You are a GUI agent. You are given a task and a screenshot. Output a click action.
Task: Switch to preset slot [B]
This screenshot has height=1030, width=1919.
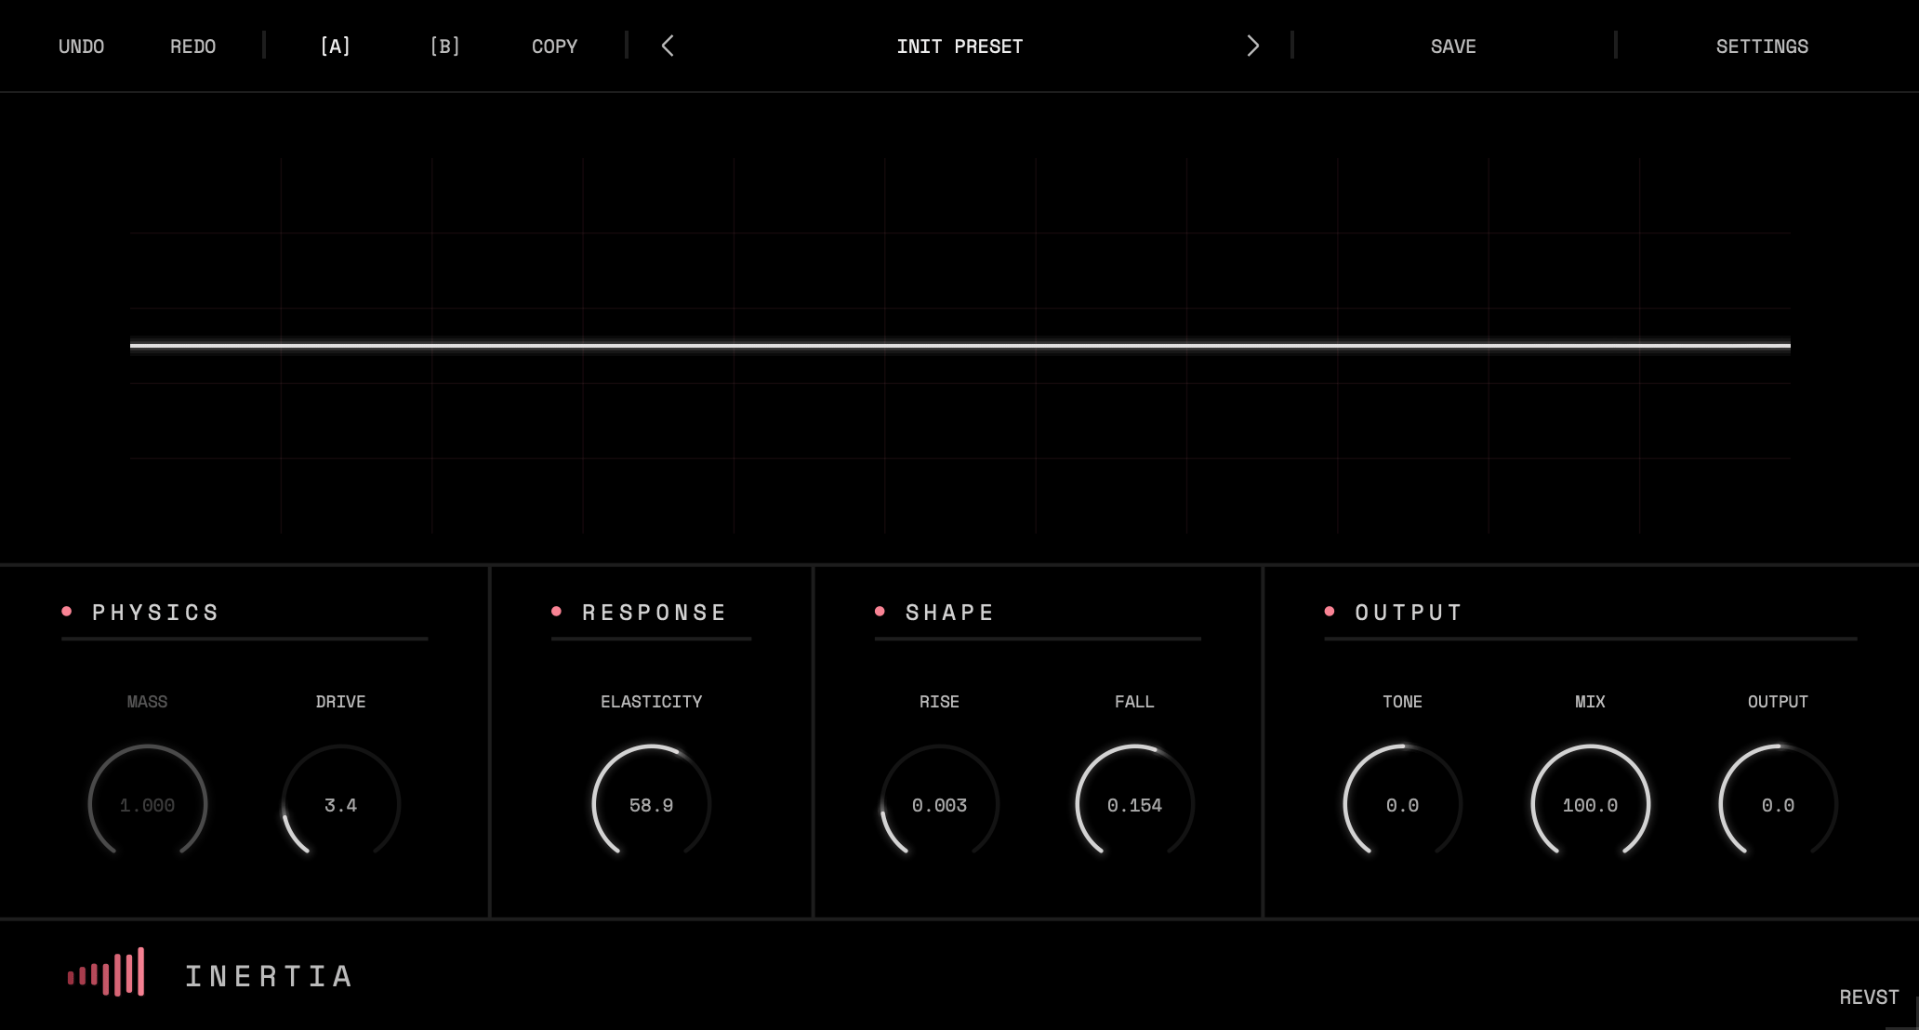coord(444,46)
